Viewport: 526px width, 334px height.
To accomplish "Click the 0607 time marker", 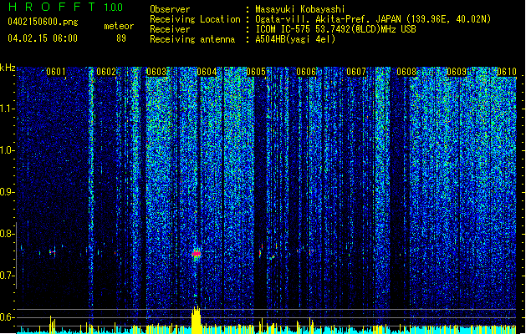I will point(356,72).
